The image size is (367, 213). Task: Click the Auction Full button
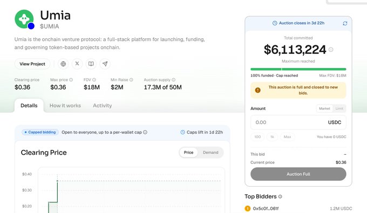(298, 174)
